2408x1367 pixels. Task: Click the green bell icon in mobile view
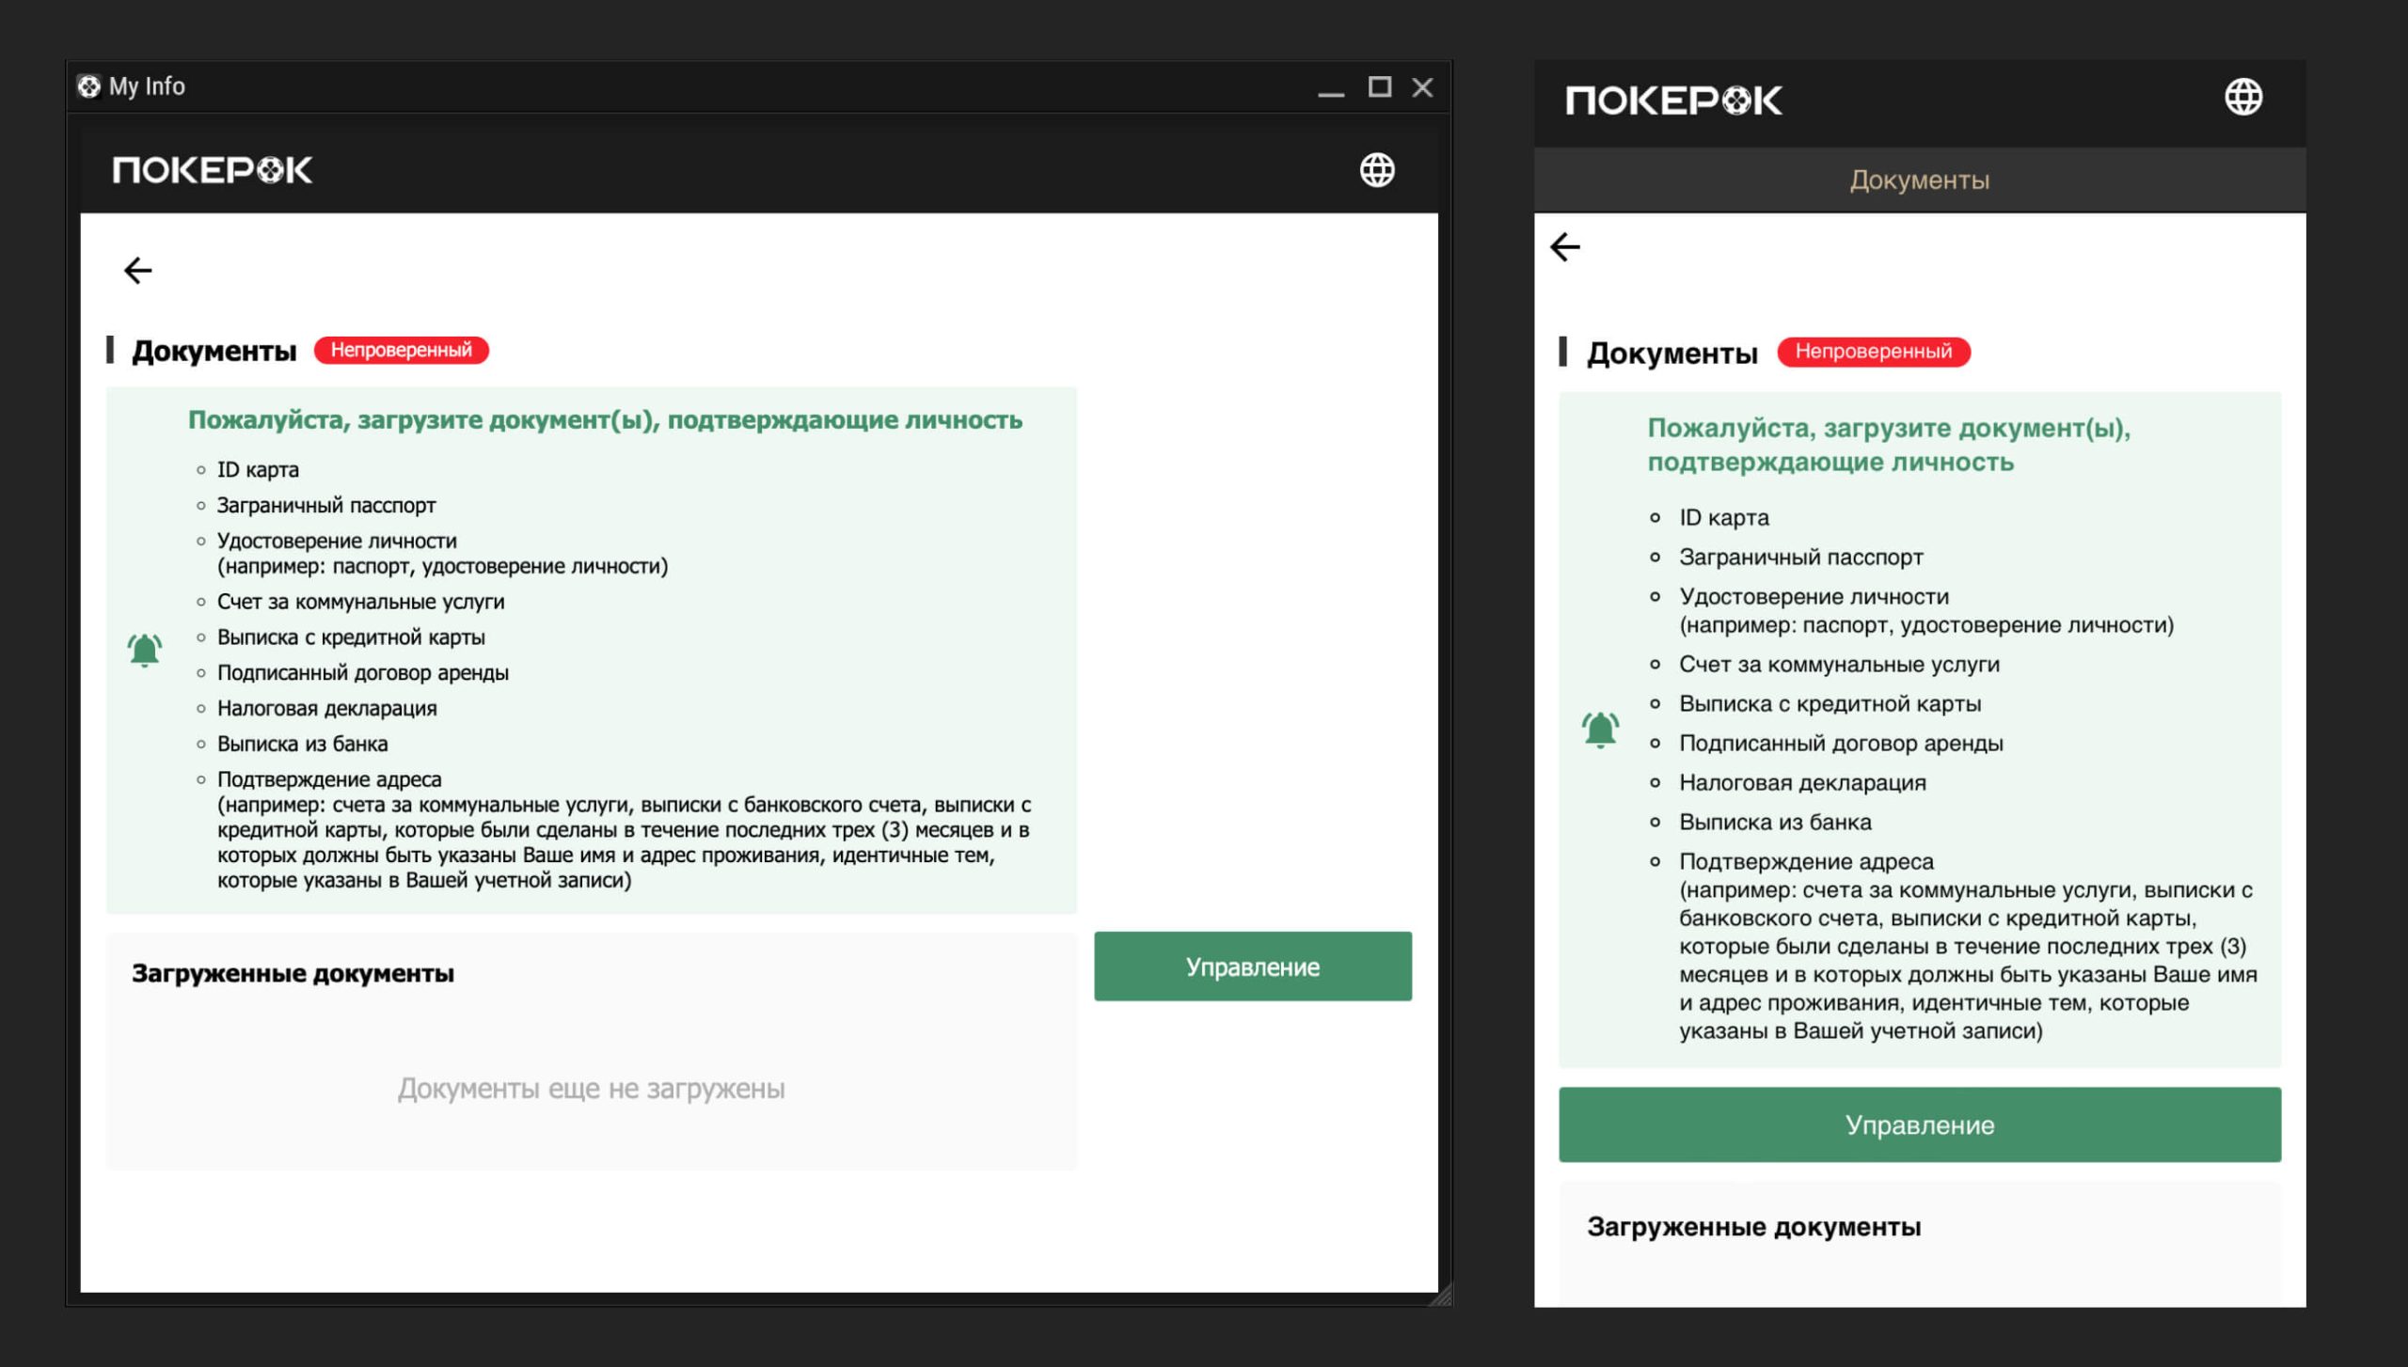(x=1599, y=726)
